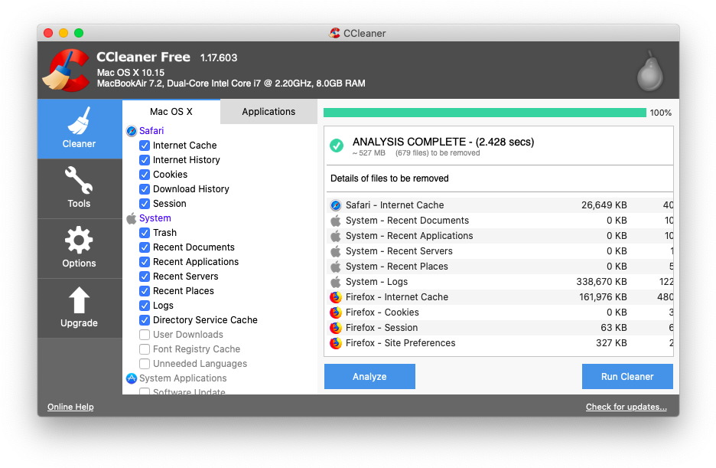Uncheck Recent Applications checkbox
The height and width of the screenshot is (468, 716).
[x=145, y=262]
